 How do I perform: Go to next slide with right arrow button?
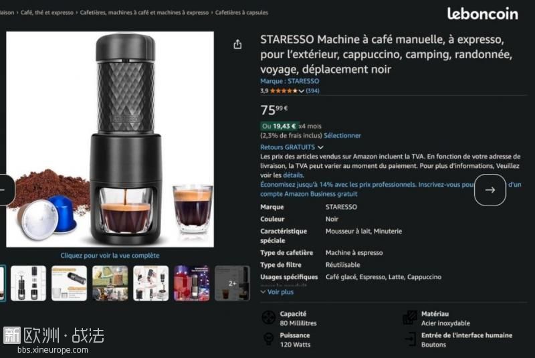click(x=490, y=190)
